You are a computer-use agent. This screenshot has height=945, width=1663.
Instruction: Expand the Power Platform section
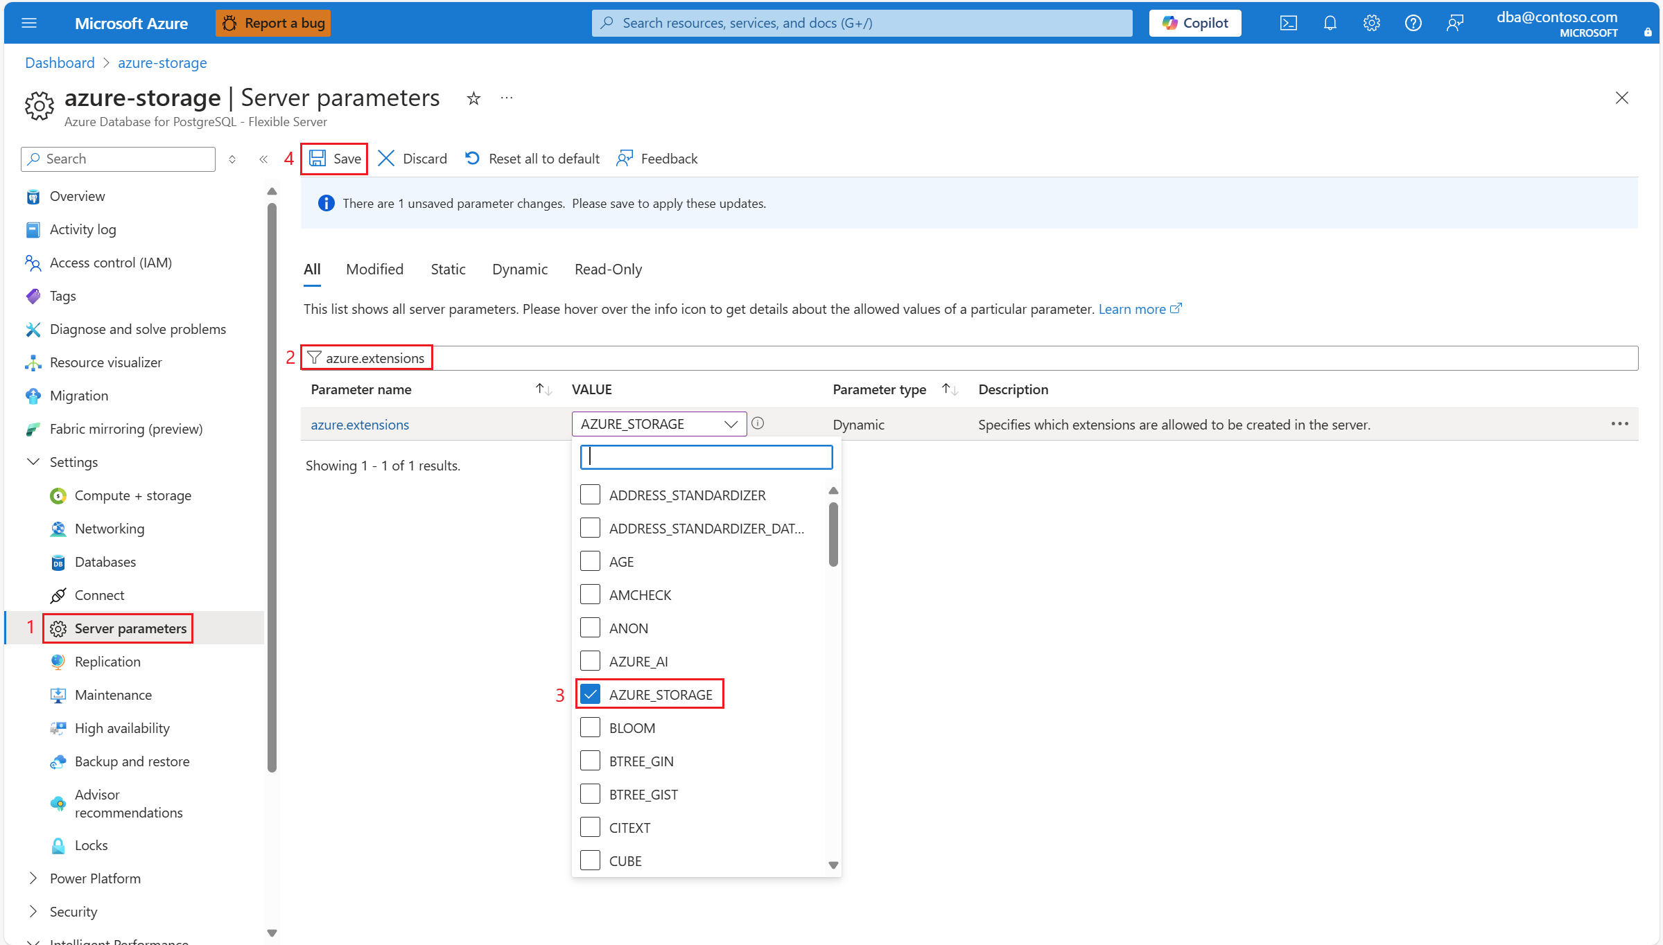[x=33, y=878]
